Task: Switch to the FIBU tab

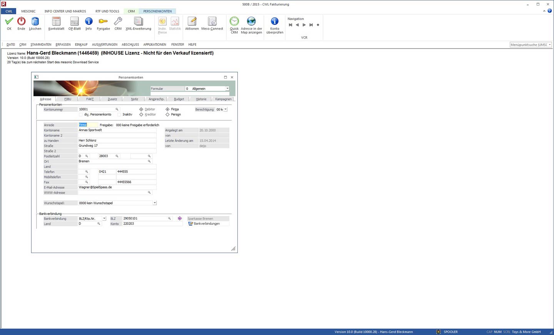Action: [x=68, y=99]
